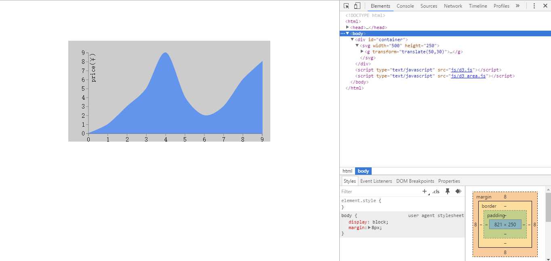The image size is (551, 261).
Task: Open the Console tab
Action: pyautogui.click(x=405, y=6)
